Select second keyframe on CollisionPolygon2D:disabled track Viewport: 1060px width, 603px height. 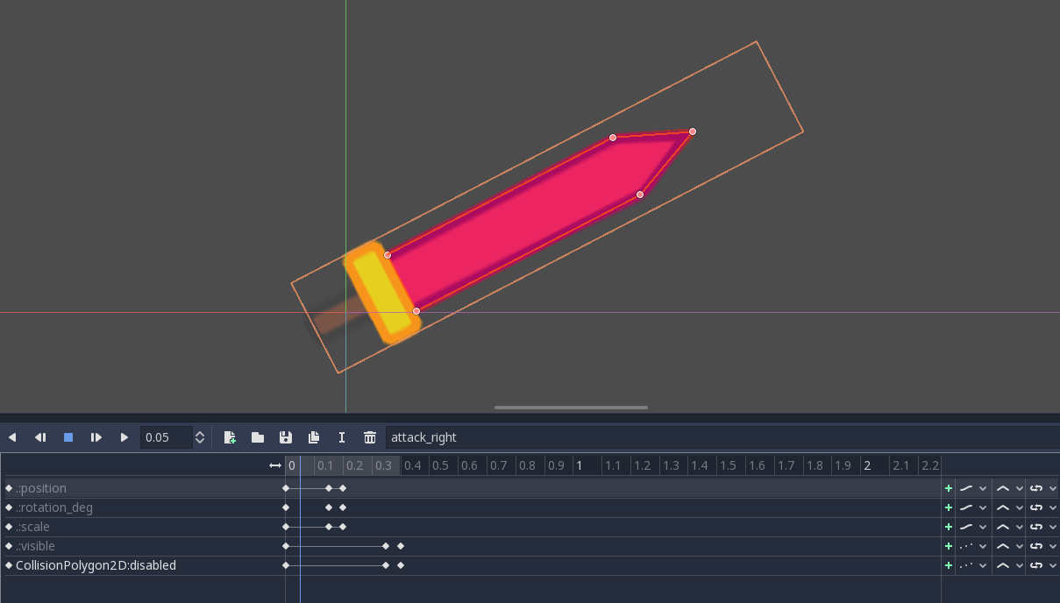[386, 565]
